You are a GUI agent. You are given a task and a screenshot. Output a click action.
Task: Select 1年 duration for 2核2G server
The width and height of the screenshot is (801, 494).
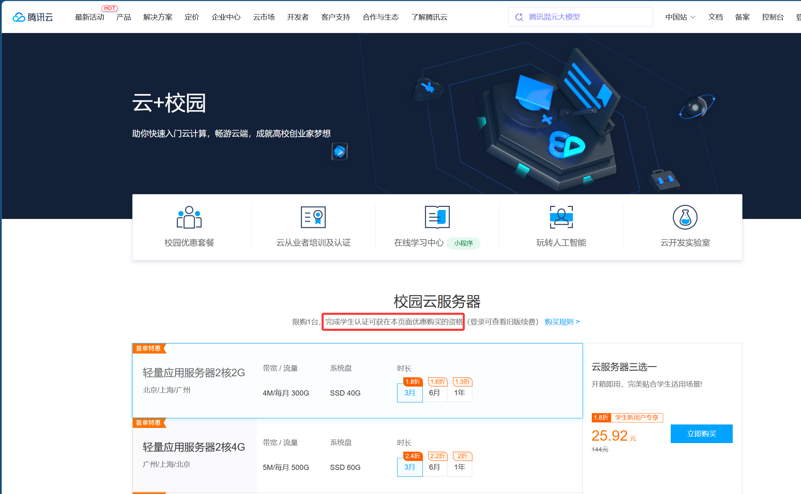pos(459,393)
